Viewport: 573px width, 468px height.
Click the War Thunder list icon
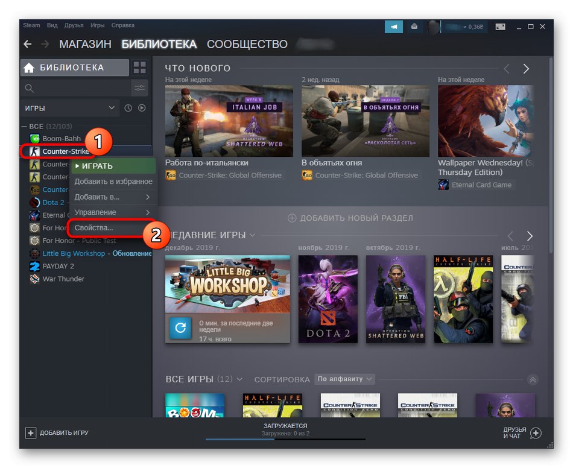(x=35, y=279)
